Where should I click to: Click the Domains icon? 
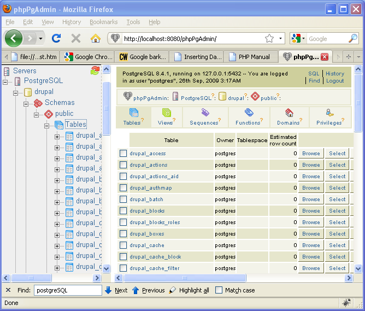click(289, 113)
